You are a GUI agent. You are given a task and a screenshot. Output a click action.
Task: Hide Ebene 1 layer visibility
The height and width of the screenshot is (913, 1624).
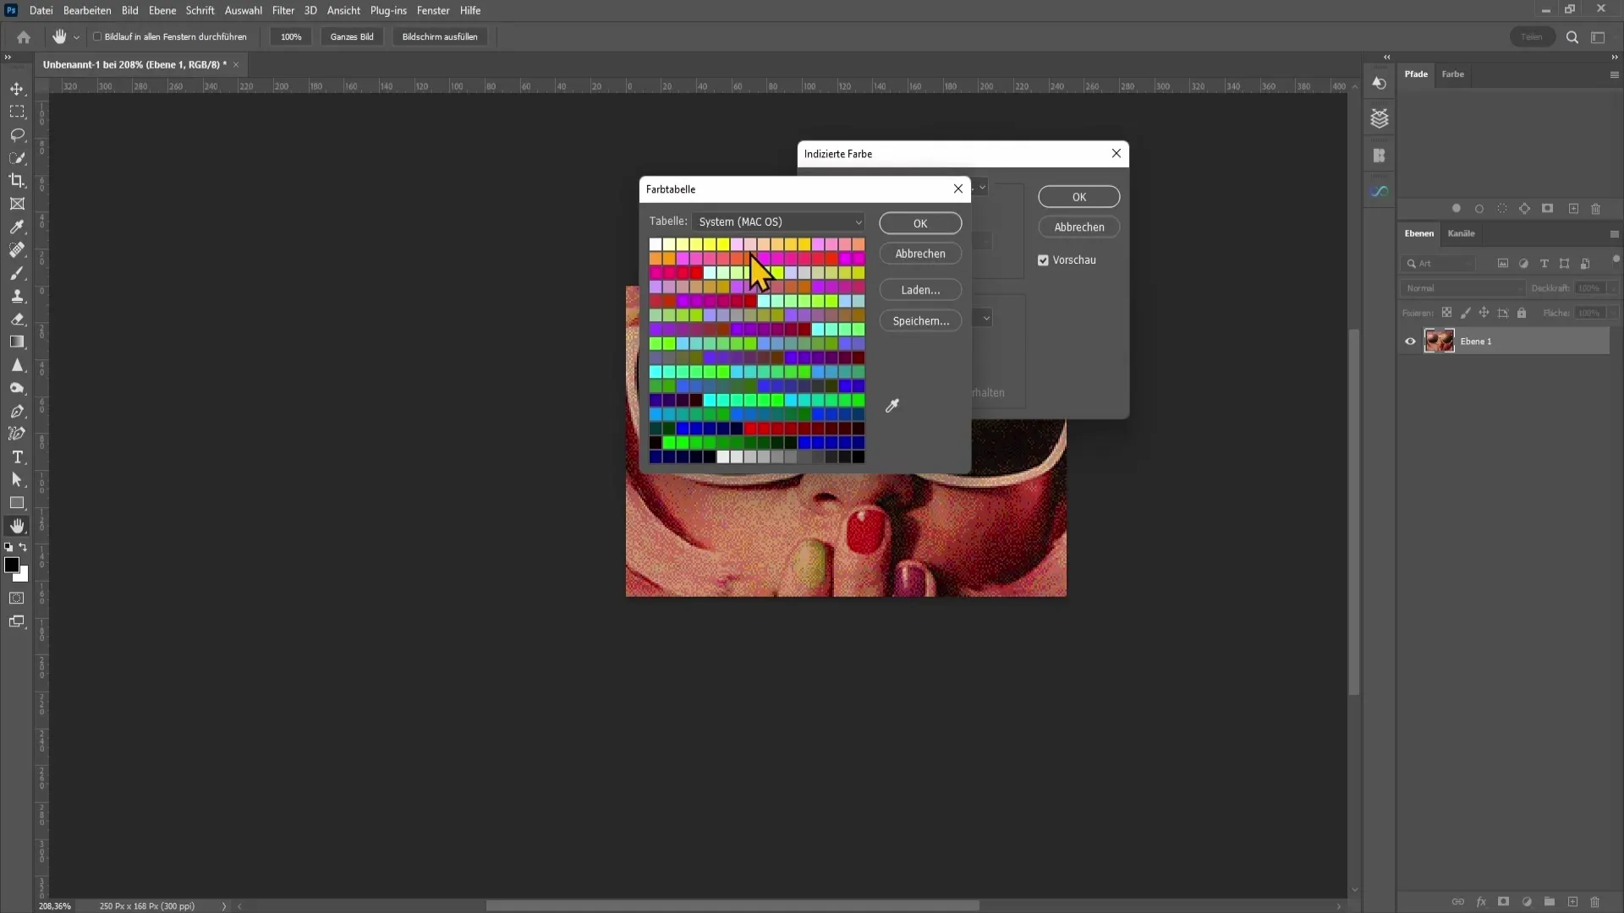[1410, 342]
